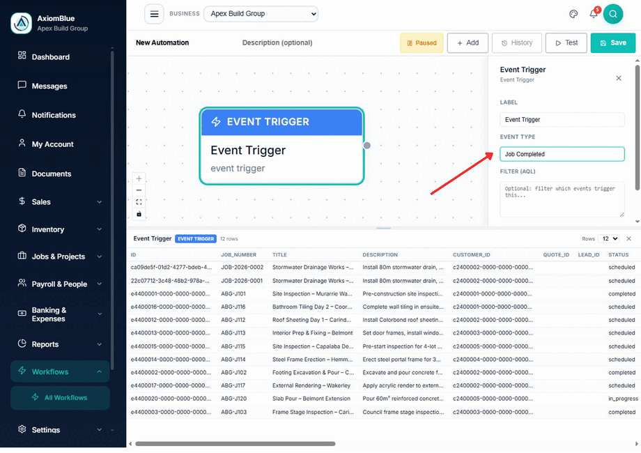Click the in_progress status cell
The width and height of the screenshot is (641, 453).
[x=623, y=399]
